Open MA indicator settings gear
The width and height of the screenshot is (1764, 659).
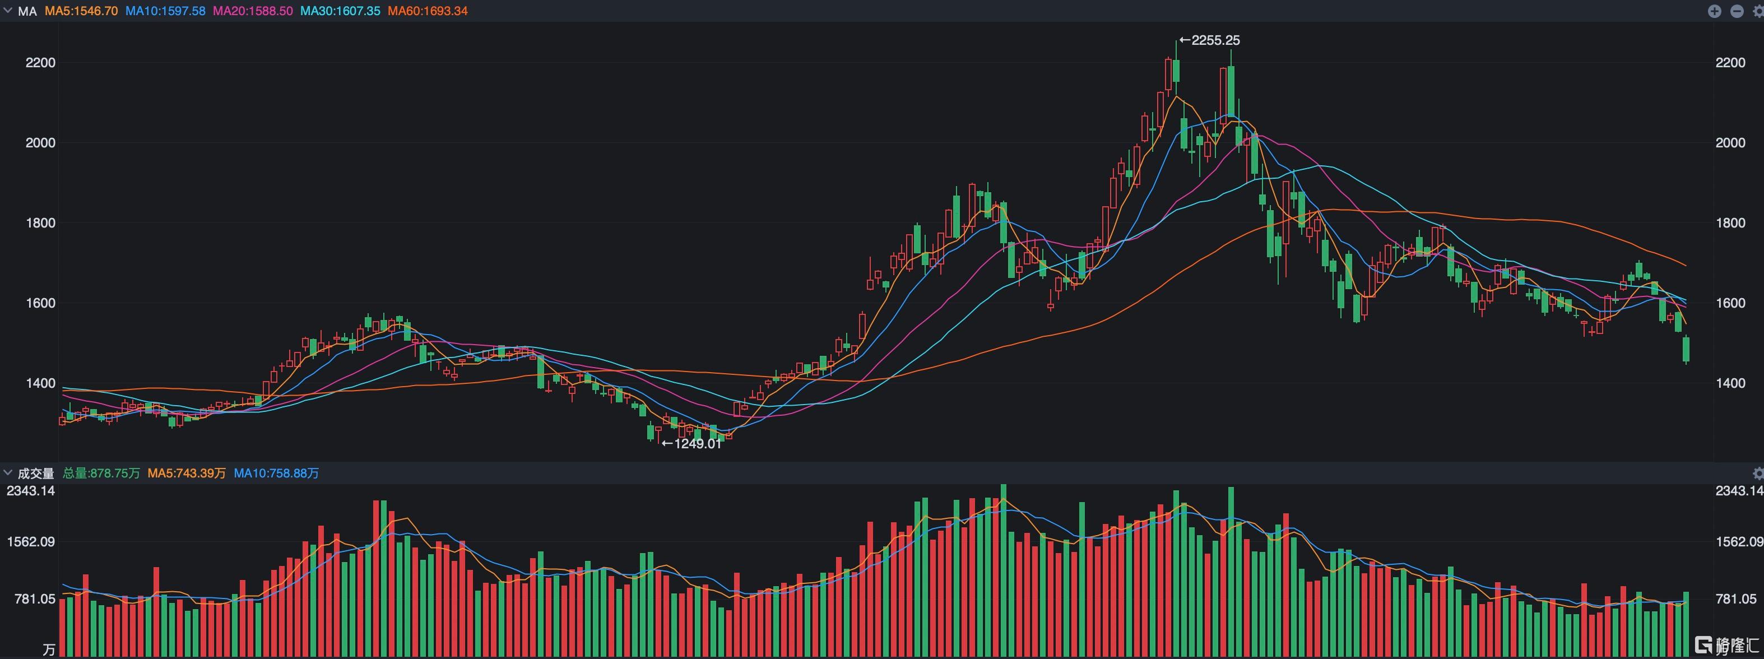point(1758,11)
